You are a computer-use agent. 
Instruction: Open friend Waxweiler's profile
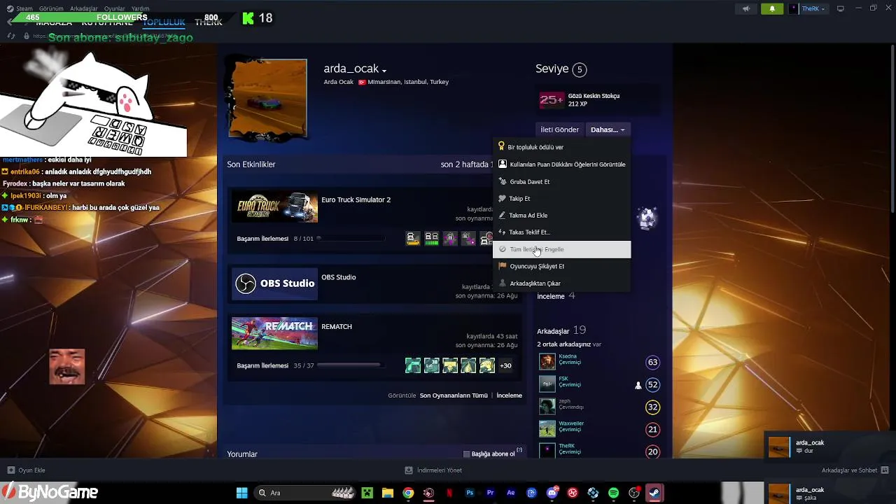tap(571, 423)
